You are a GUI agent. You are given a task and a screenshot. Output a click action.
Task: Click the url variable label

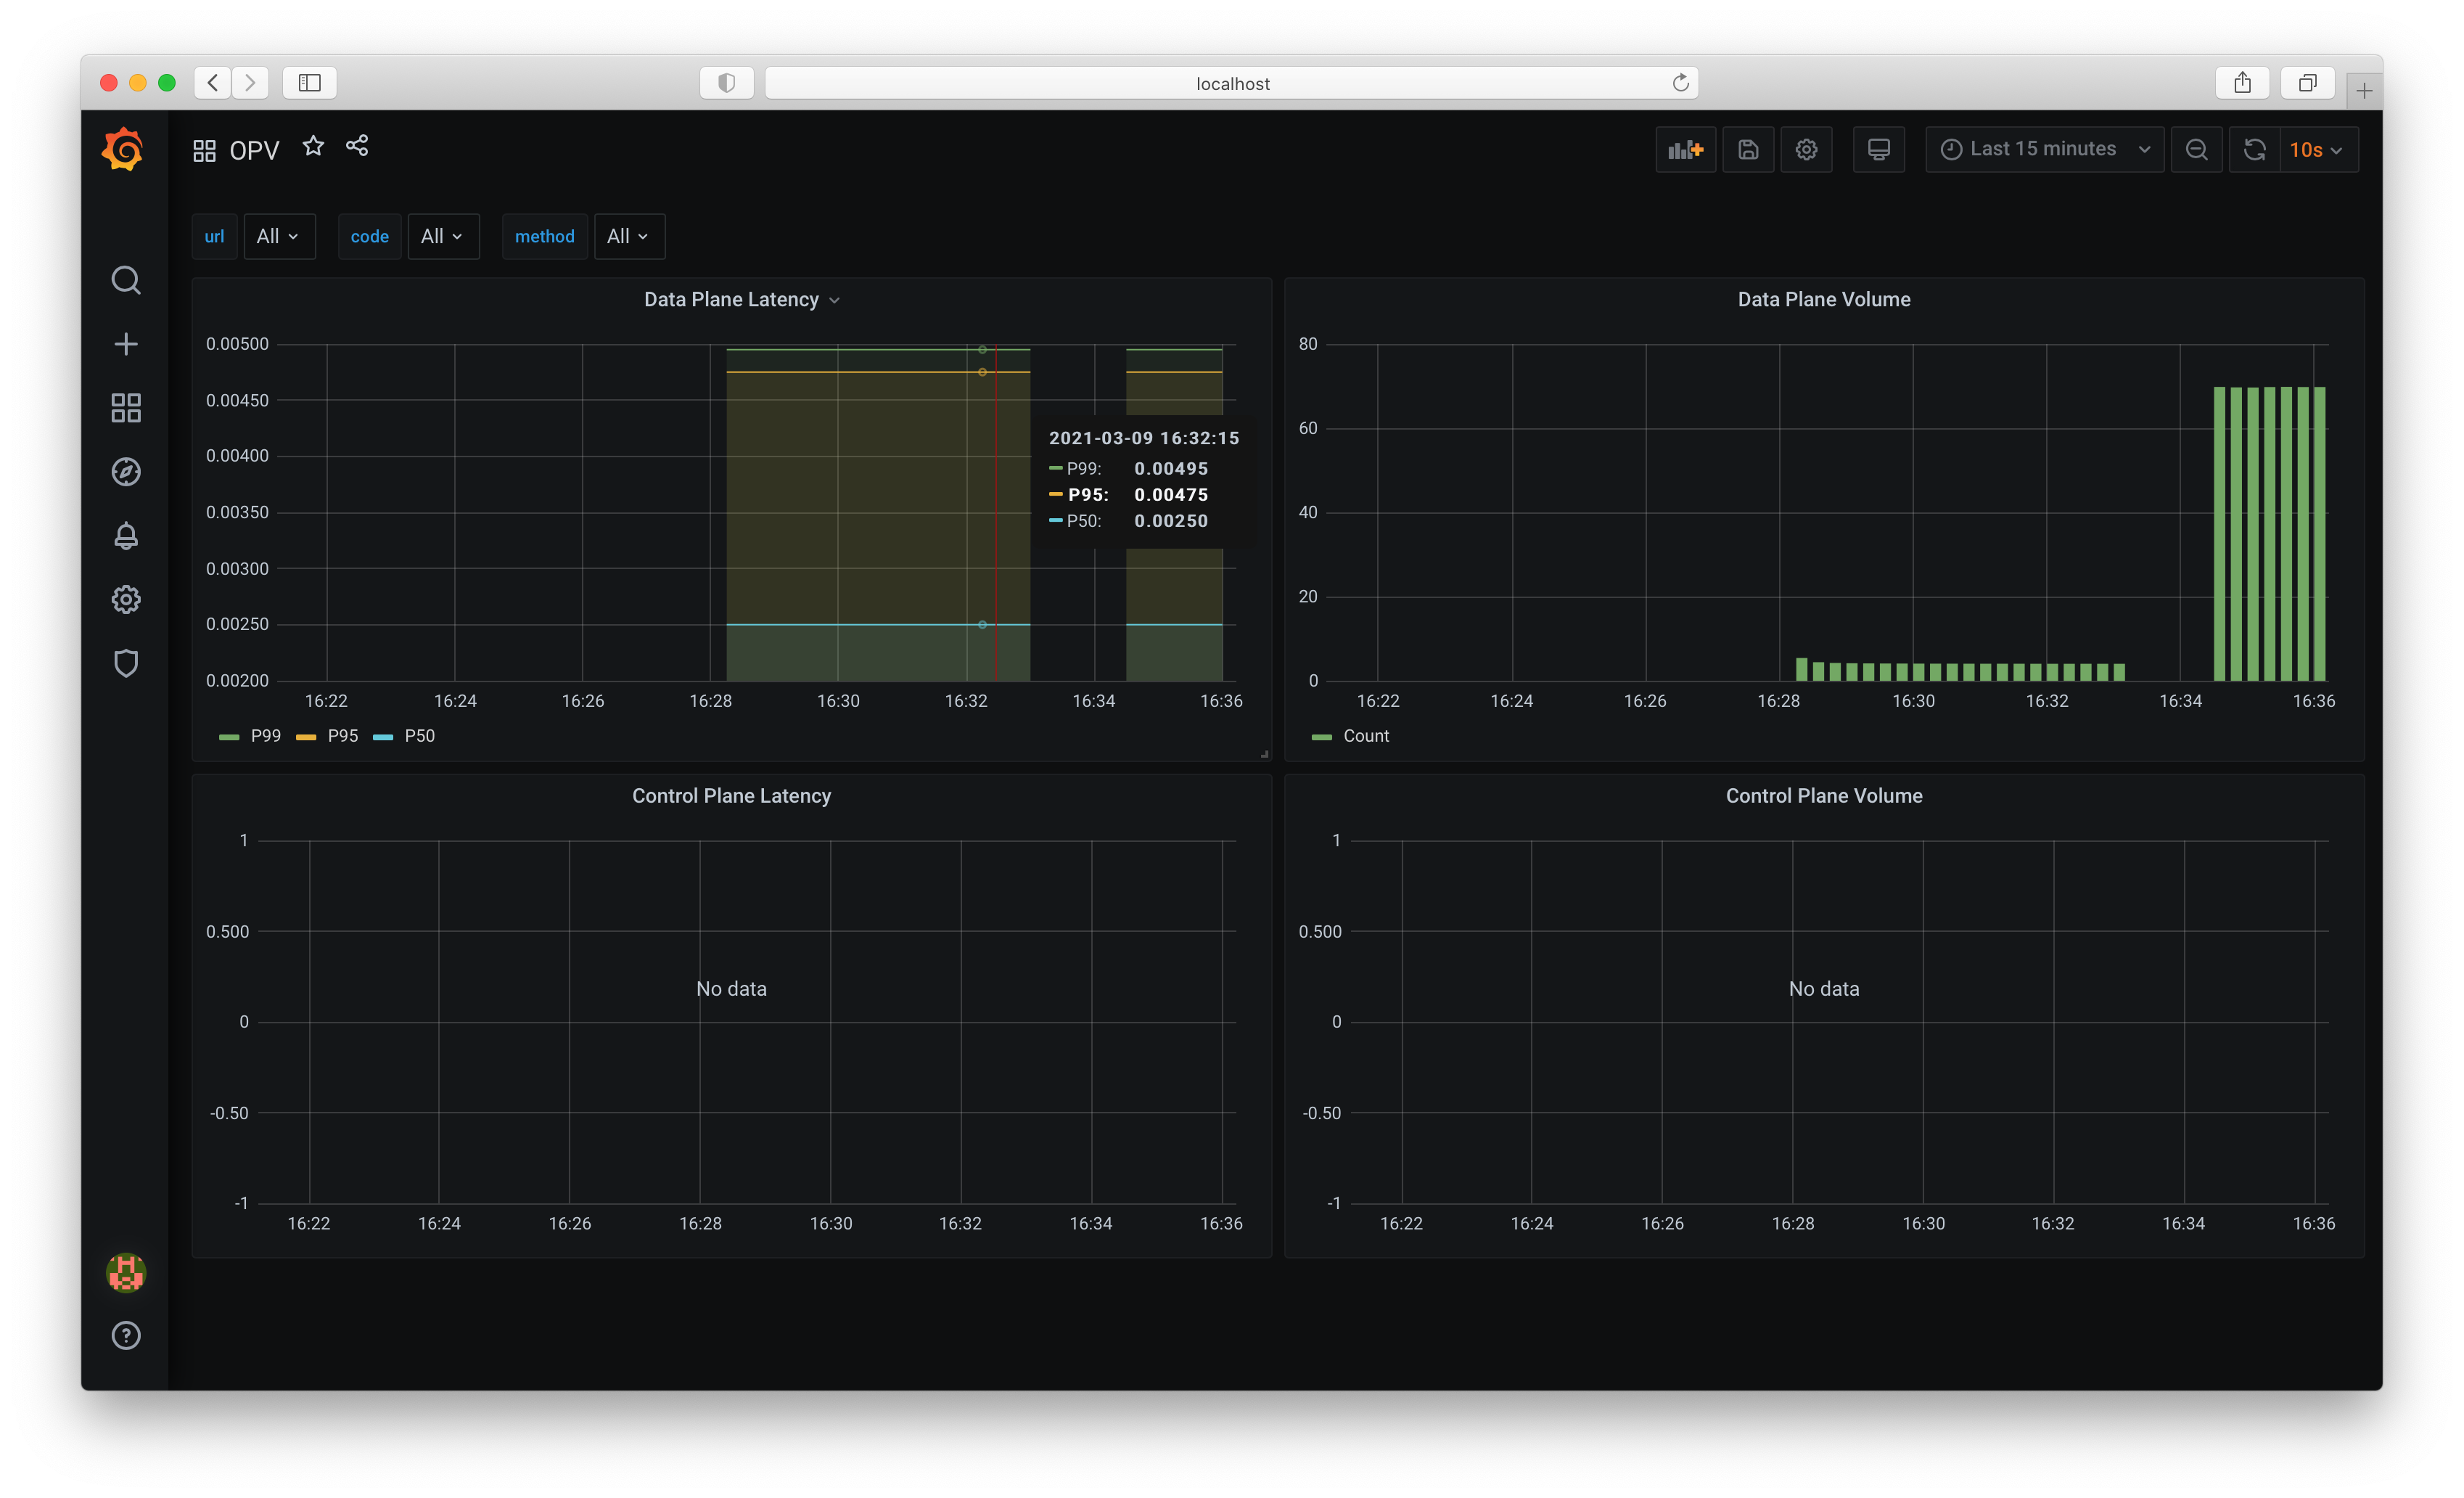tap(214, 236)
